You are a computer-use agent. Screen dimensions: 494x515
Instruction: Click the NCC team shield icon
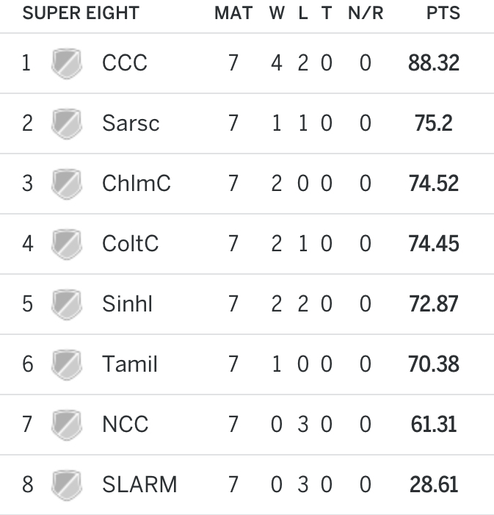click(66, 425)
